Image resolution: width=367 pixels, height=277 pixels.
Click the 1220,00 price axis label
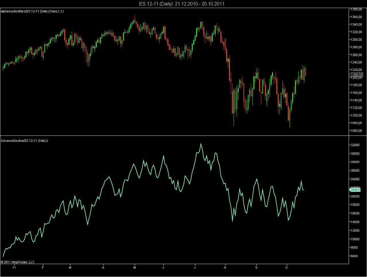pos(357,70)
